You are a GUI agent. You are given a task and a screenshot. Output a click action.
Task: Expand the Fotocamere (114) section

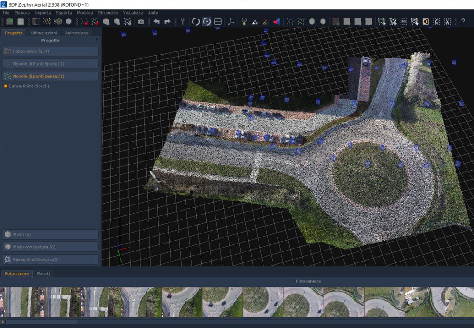click(x=50, y=51)
